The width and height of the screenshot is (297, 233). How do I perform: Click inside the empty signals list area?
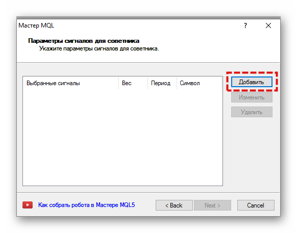pyautogui.click(x=122, y=137)
